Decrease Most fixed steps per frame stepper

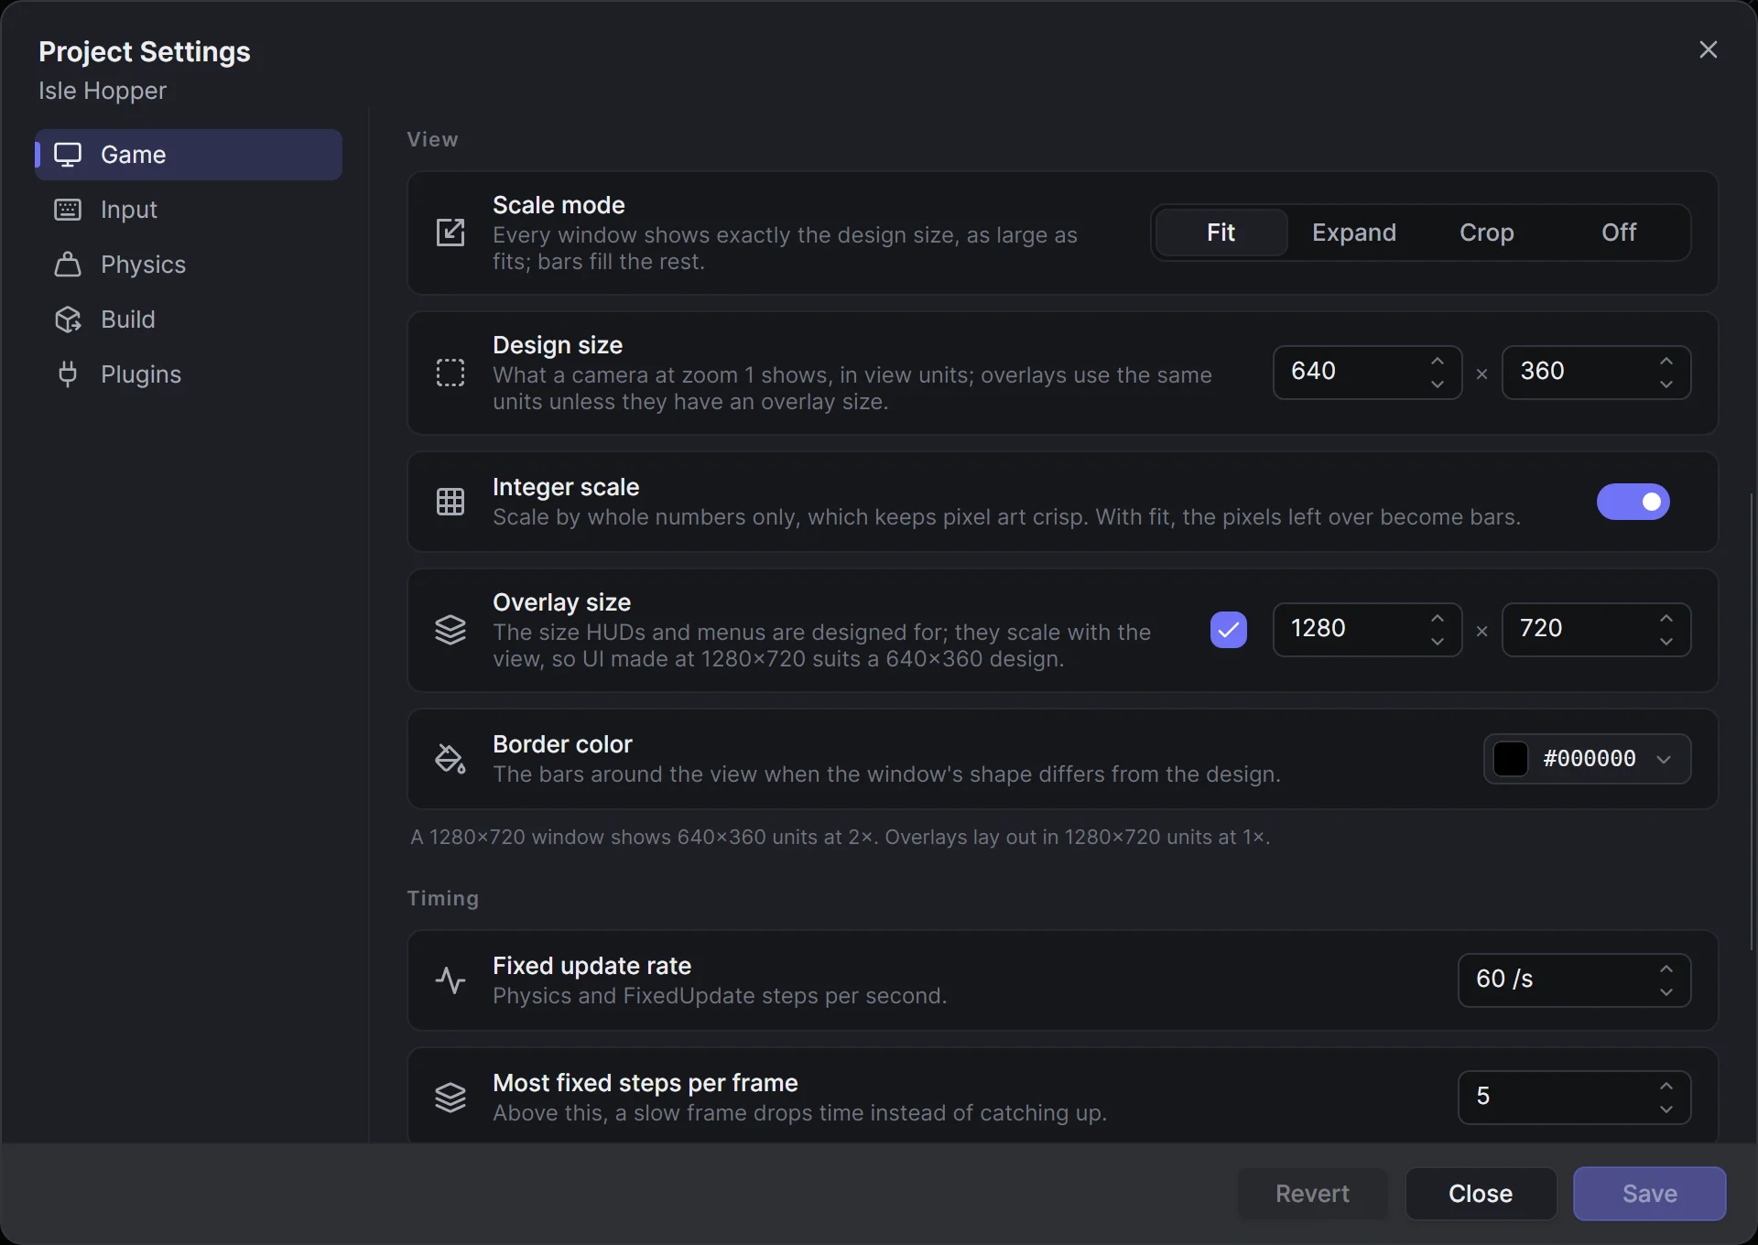pyautogui.click(x=1666, y=1110)
